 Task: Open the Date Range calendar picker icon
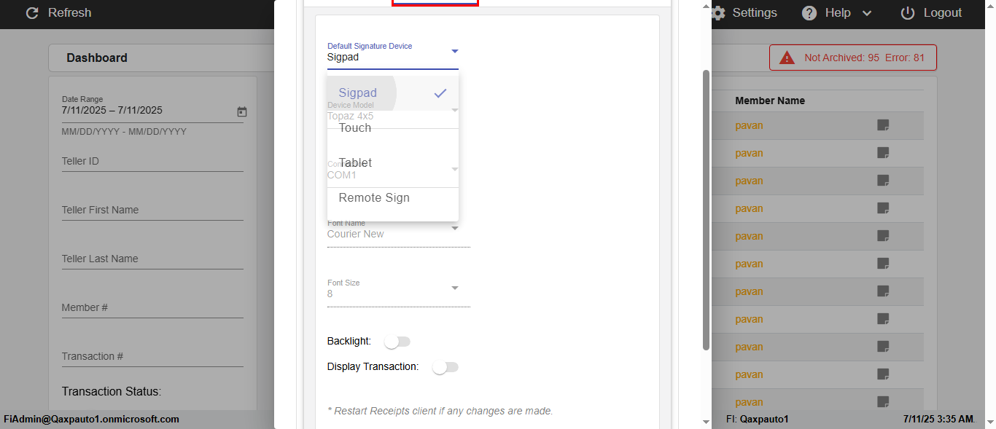click(x=242, y=111)
